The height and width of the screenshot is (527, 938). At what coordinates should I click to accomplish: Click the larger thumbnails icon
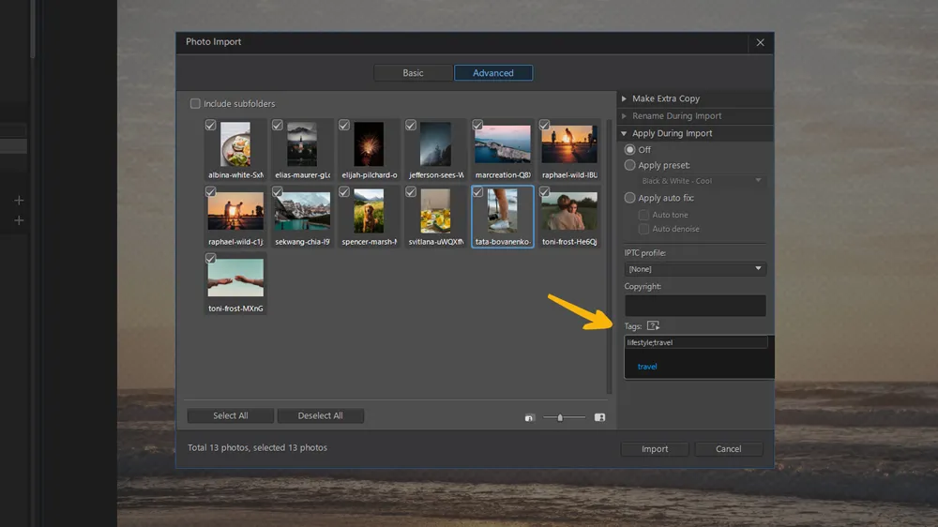pyautogui.click(x=599, y=417)
